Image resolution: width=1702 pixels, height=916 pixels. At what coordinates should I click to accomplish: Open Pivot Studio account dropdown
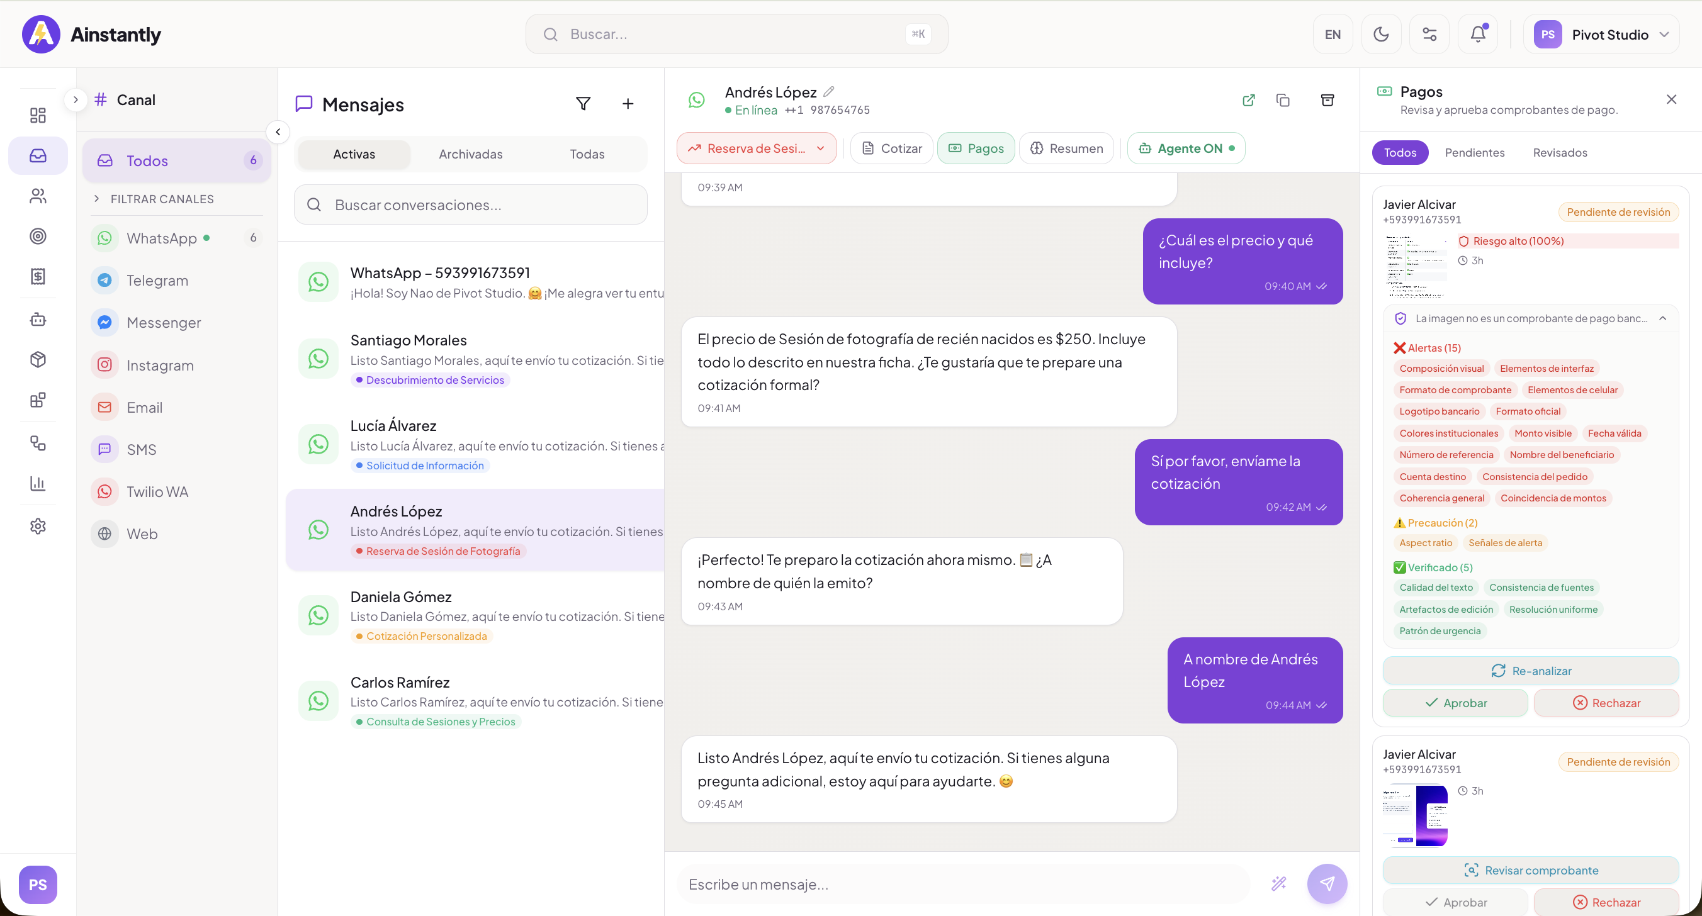(x=1601, y=35)
